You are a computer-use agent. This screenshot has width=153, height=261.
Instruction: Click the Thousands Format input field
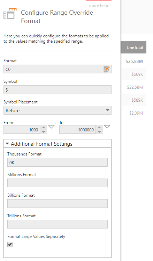click(x=58, y=162)
